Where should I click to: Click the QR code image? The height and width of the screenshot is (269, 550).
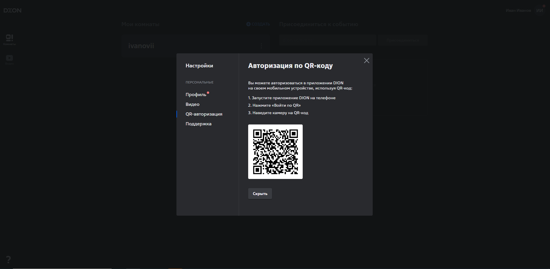pyautogui.click(x=275, y=152)
